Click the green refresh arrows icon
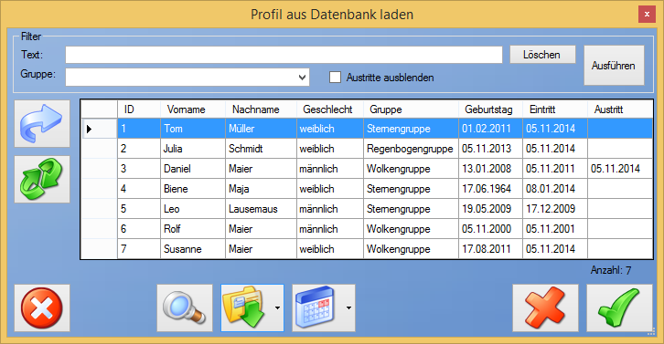This screenshot has height=344, width=664. click(42, 179)
